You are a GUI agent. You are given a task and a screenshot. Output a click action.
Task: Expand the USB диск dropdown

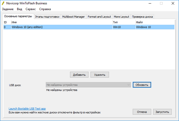(x=128, y=85)
